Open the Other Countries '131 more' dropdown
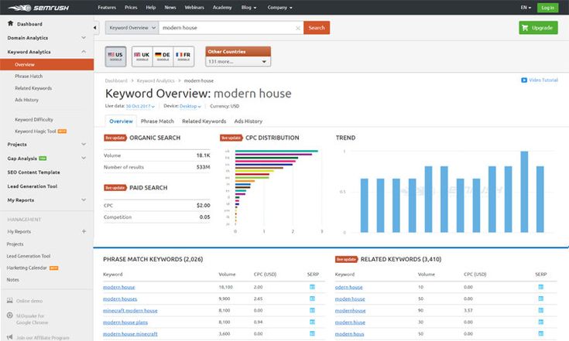Screen dimensions: 569x341 tap(238, 61)
